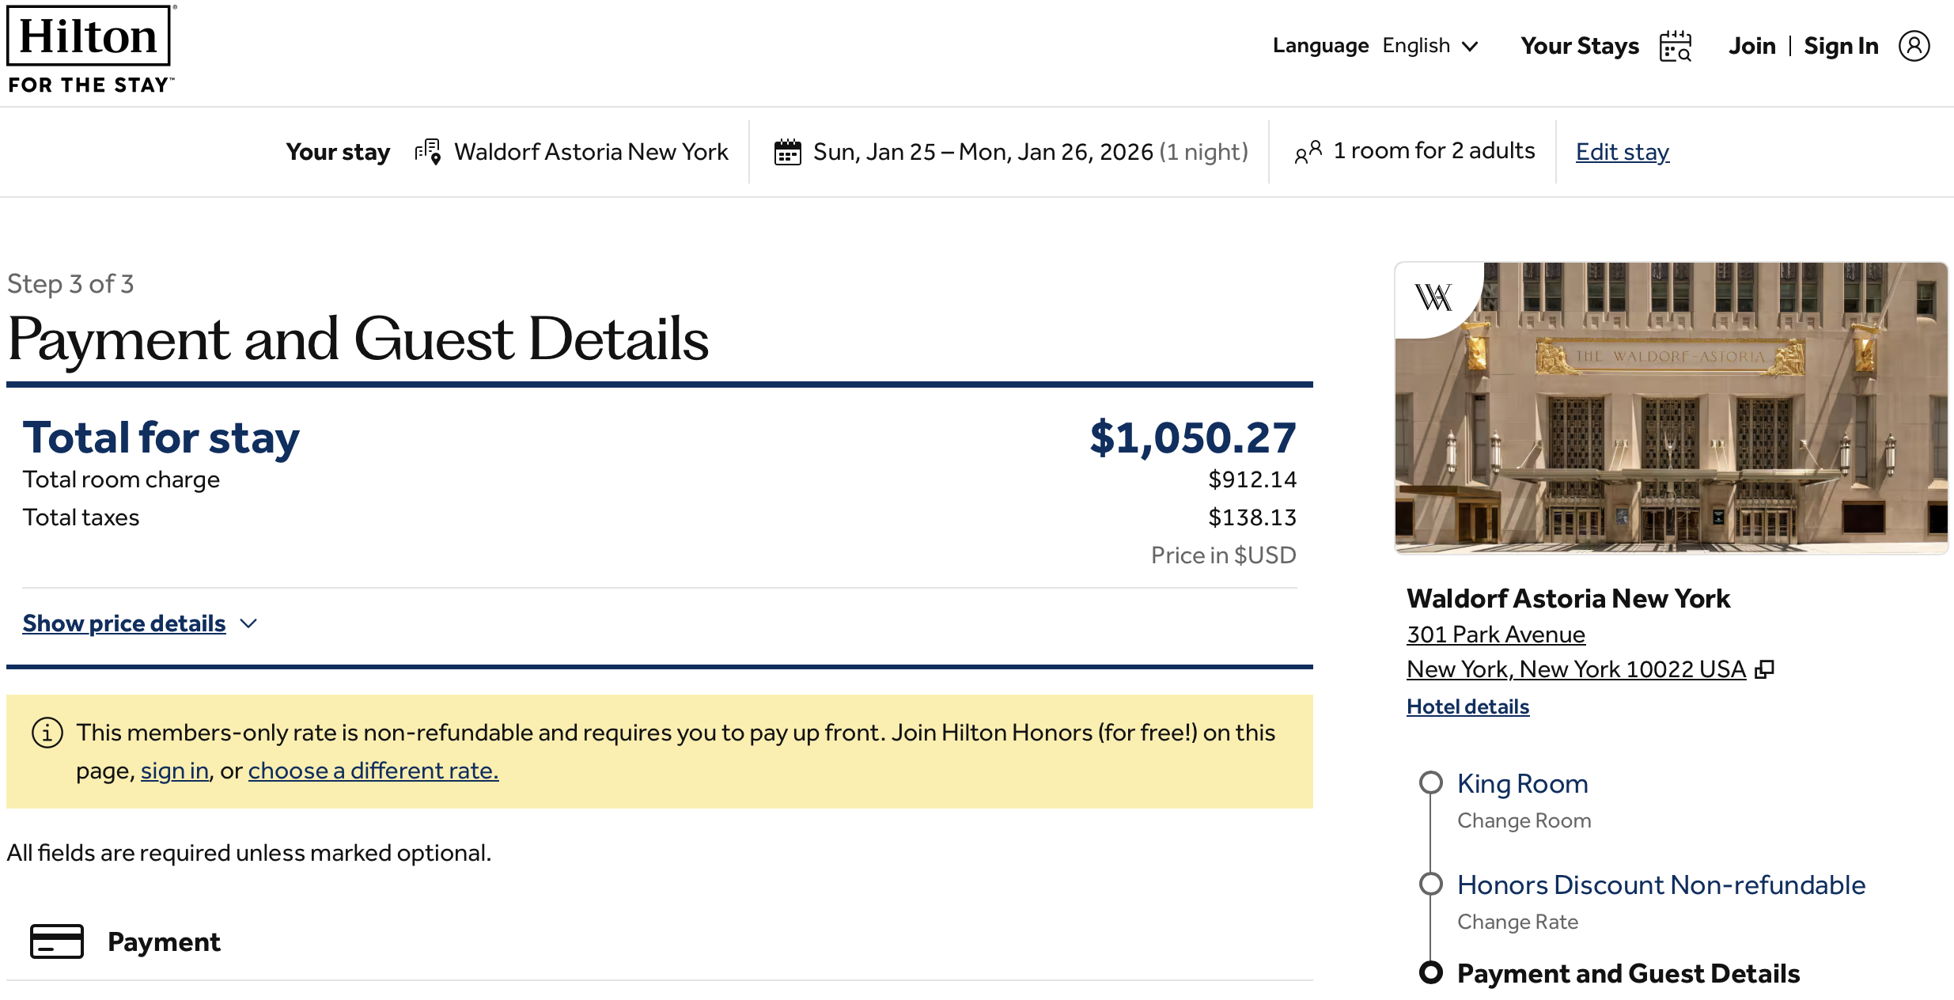
Task: Open Your Stays in the header
Action: pyautogui.click(x=1580, y=46)
